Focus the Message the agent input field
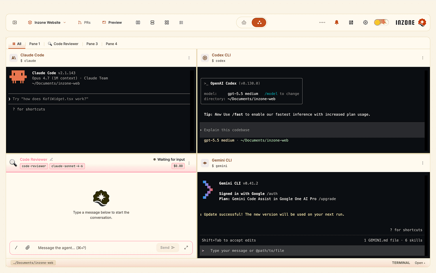This screenshot has height=273, width=436. (95, 248)
